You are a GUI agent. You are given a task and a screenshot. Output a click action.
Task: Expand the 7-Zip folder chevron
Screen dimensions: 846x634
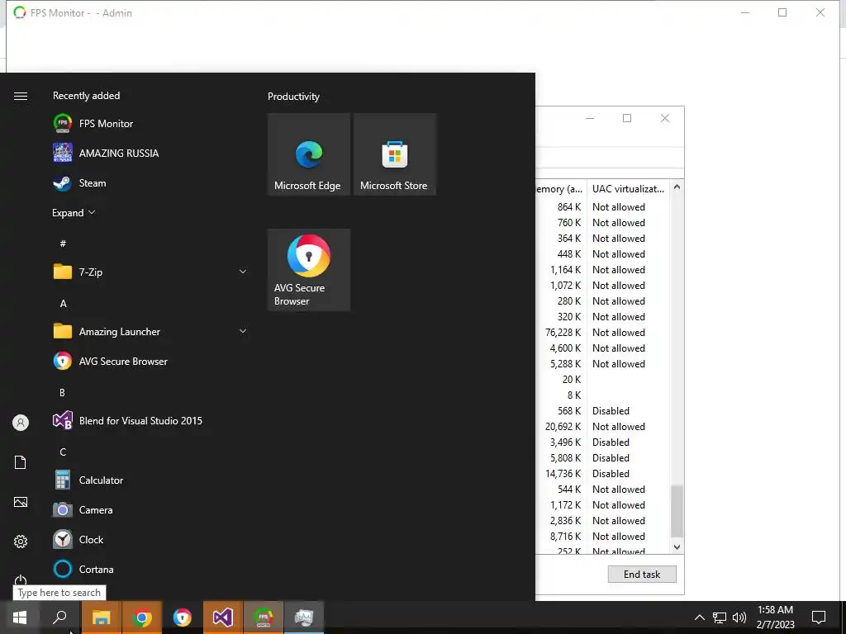click(x=243, y=272)
